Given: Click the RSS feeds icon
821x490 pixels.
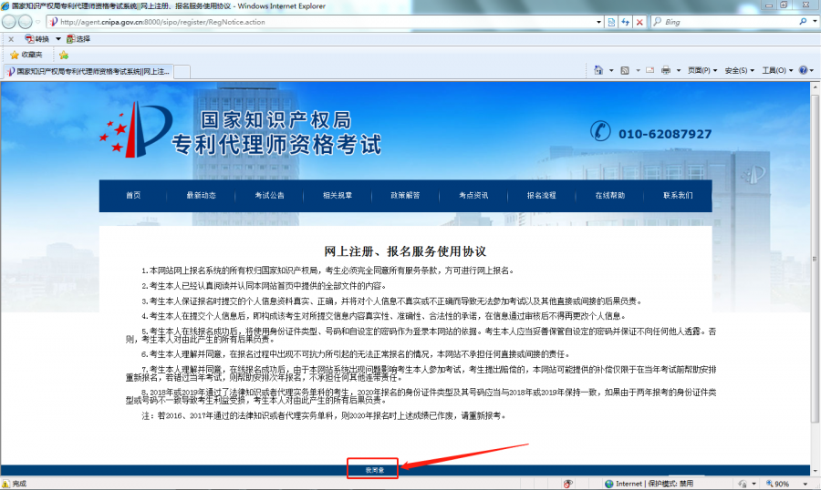Looking at the screenshot, I should [x=625, y=70].
